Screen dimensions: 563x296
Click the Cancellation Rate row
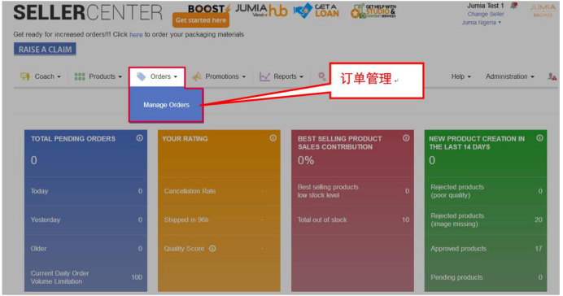[219, 191]
